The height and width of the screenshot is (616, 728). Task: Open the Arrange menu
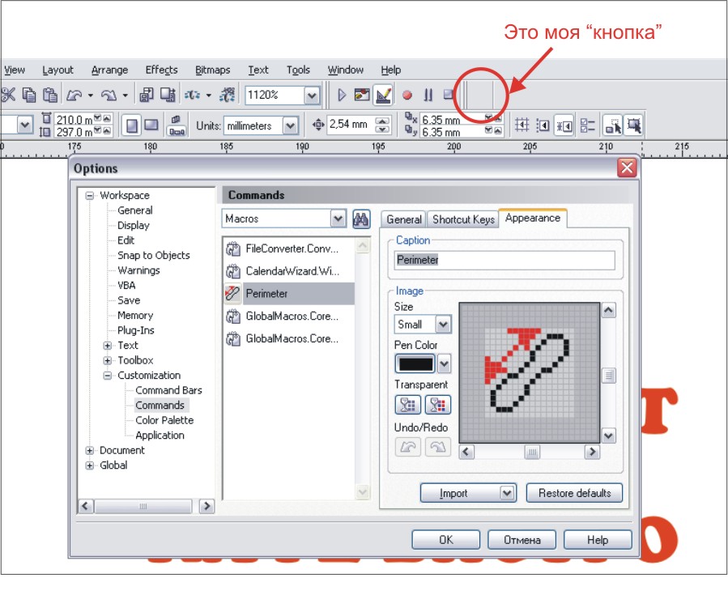[109, 70]
